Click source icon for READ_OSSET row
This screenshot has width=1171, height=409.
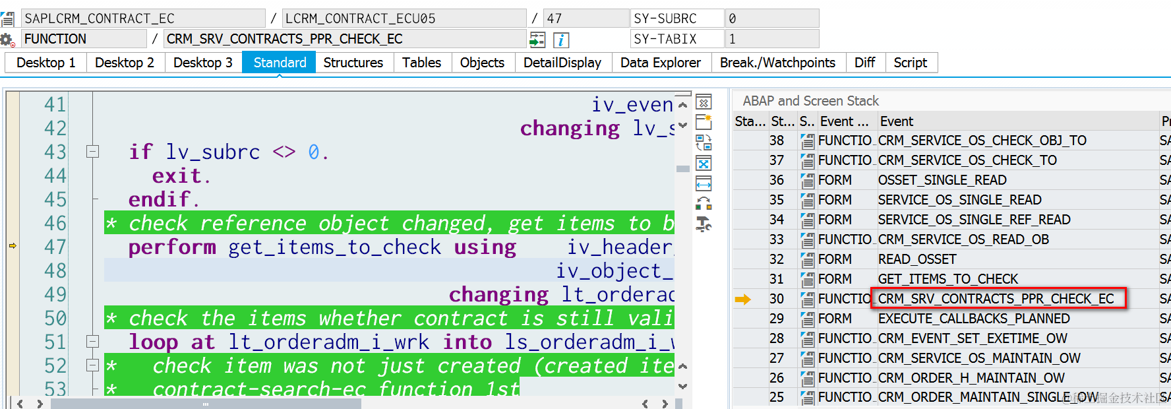(x=806, y=259)
